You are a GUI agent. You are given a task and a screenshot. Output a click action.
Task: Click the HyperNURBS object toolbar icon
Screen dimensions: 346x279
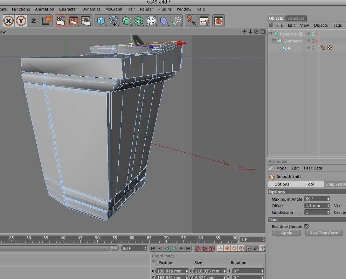click(x=126, y=21)
